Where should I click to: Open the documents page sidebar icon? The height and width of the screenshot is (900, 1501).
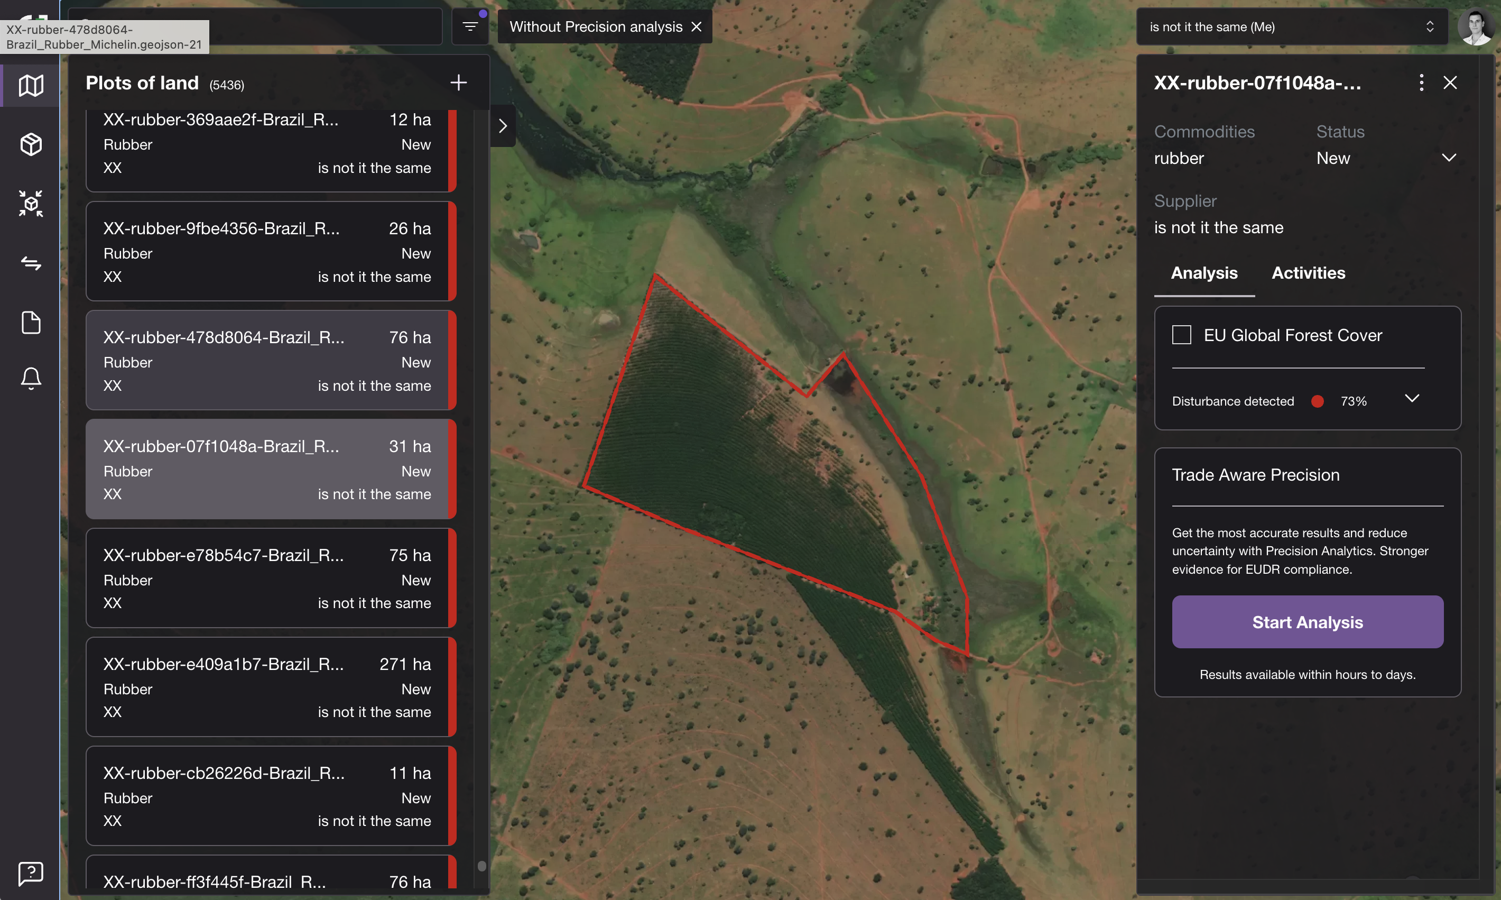pyautogui.click(x=30, y=323)
